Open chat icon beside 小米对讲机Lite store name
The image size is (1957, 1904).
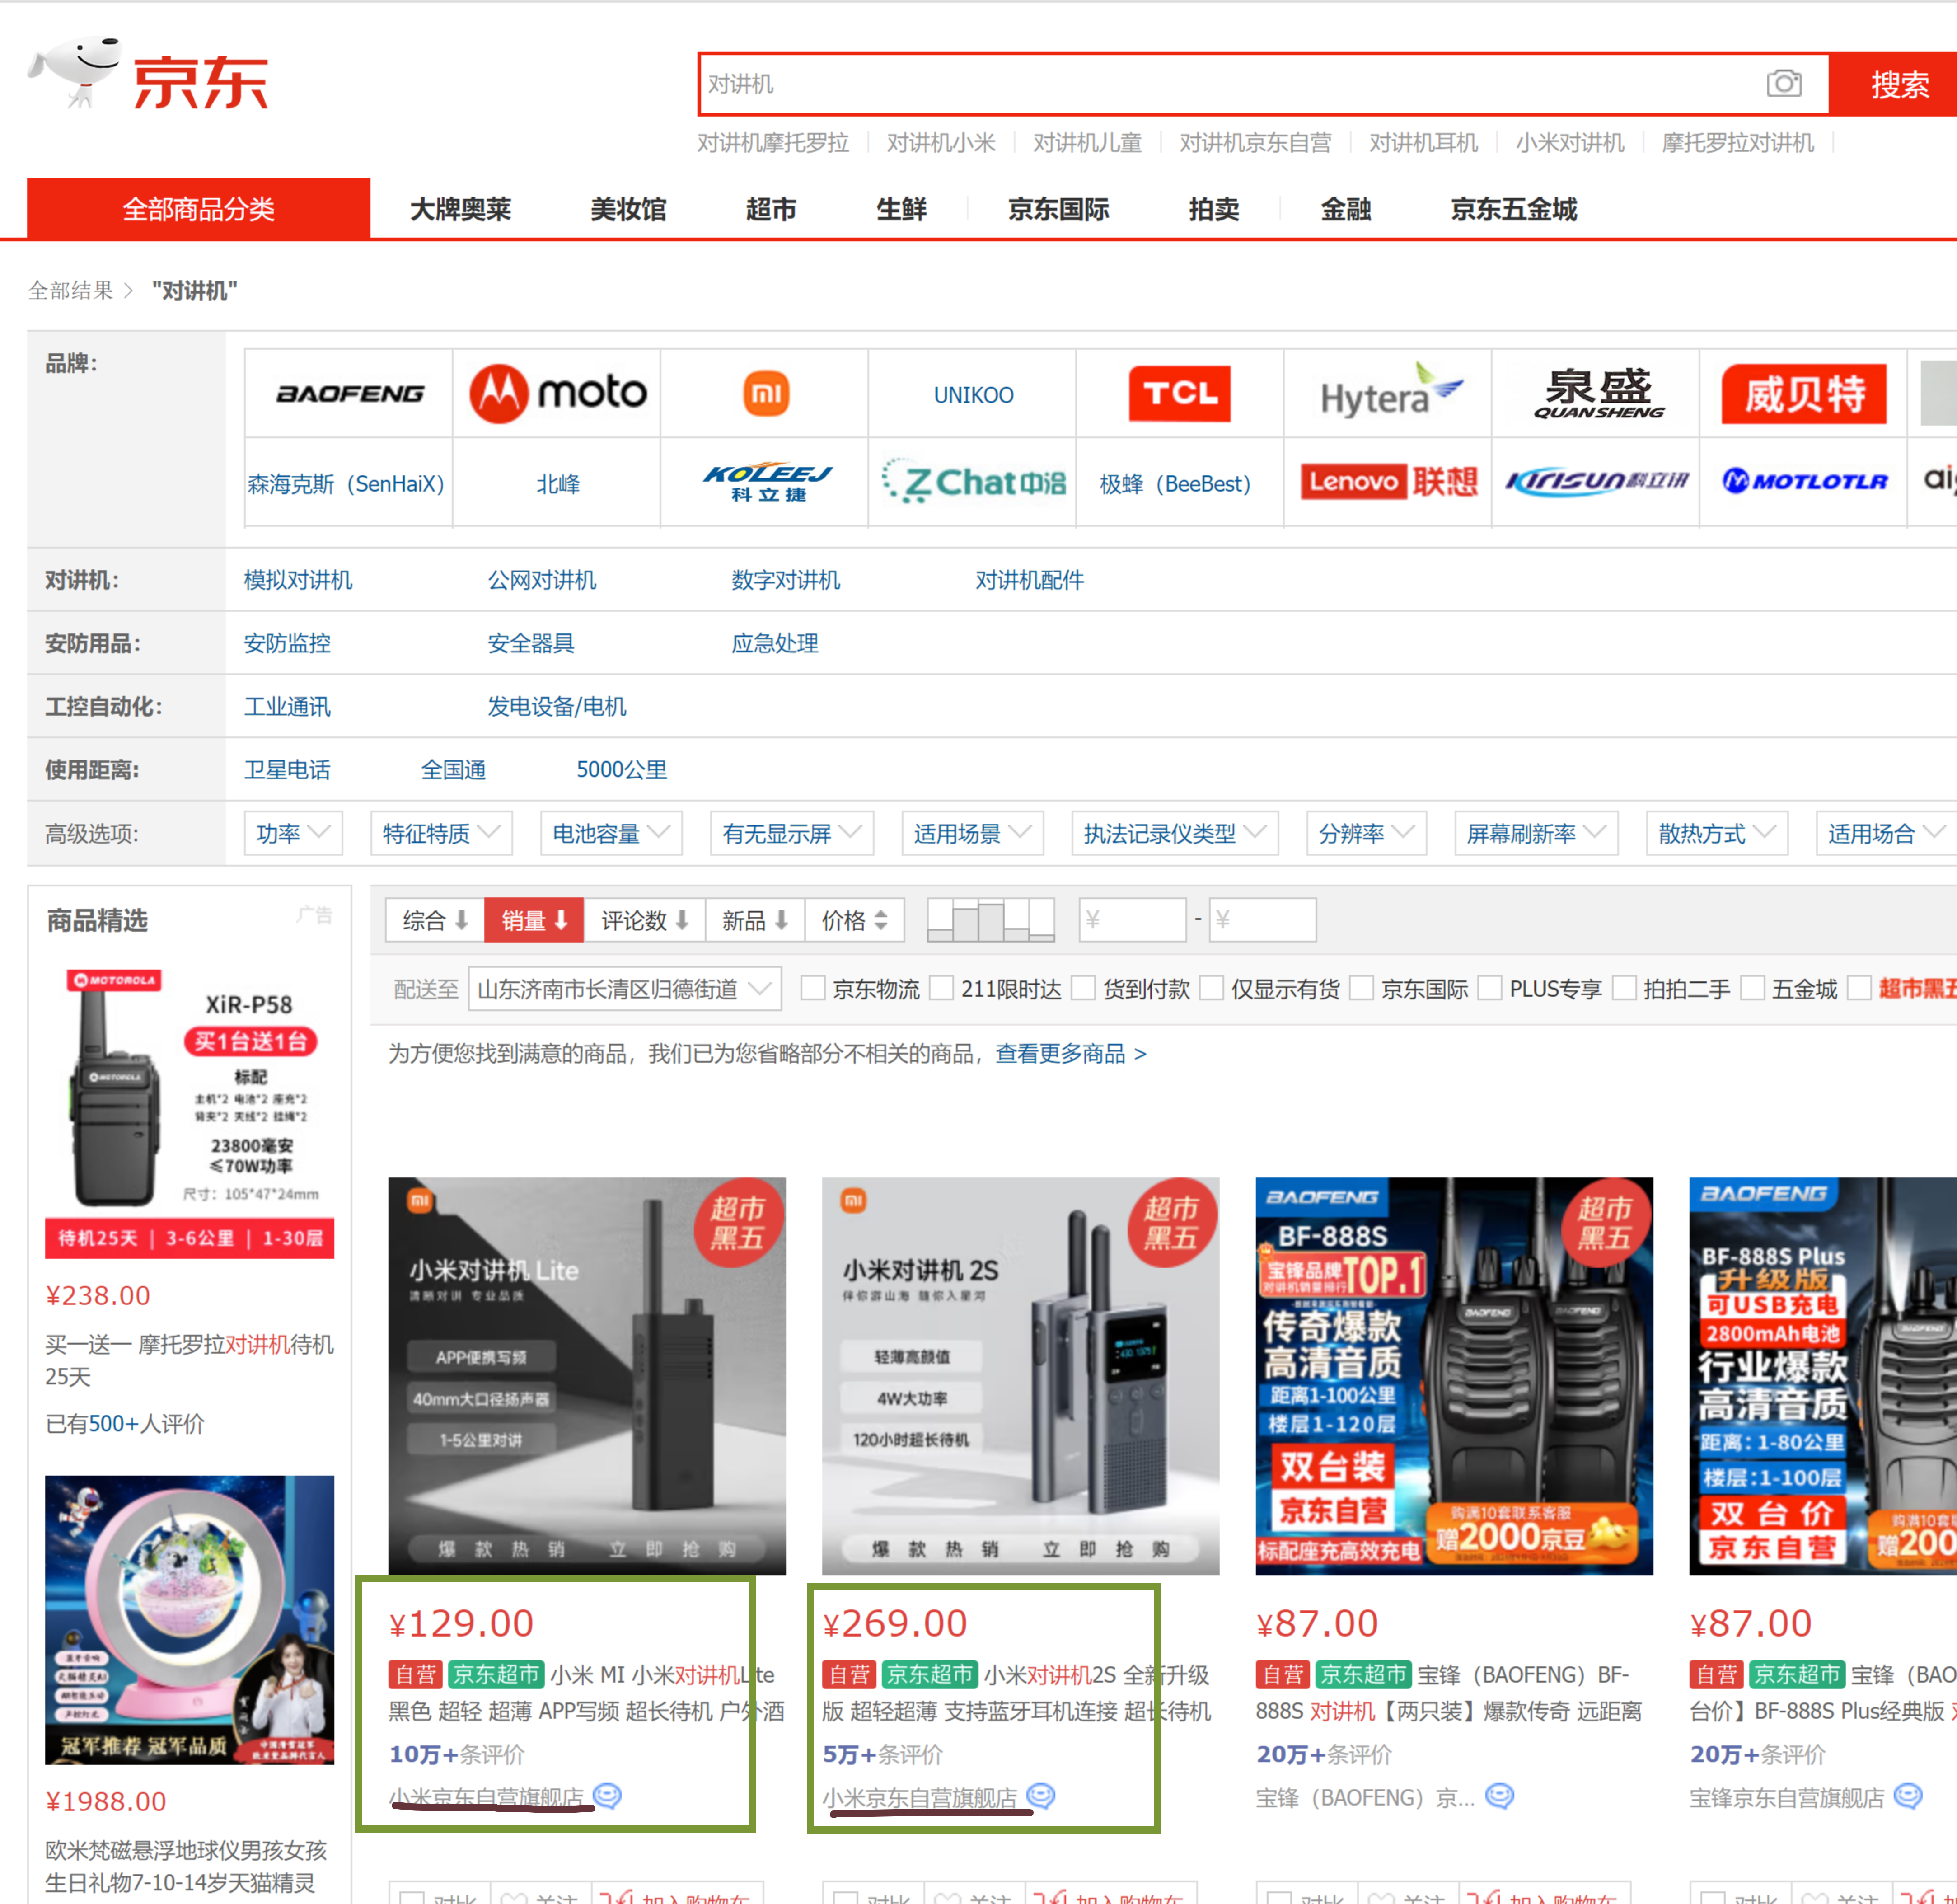(x=607, y=1796)
